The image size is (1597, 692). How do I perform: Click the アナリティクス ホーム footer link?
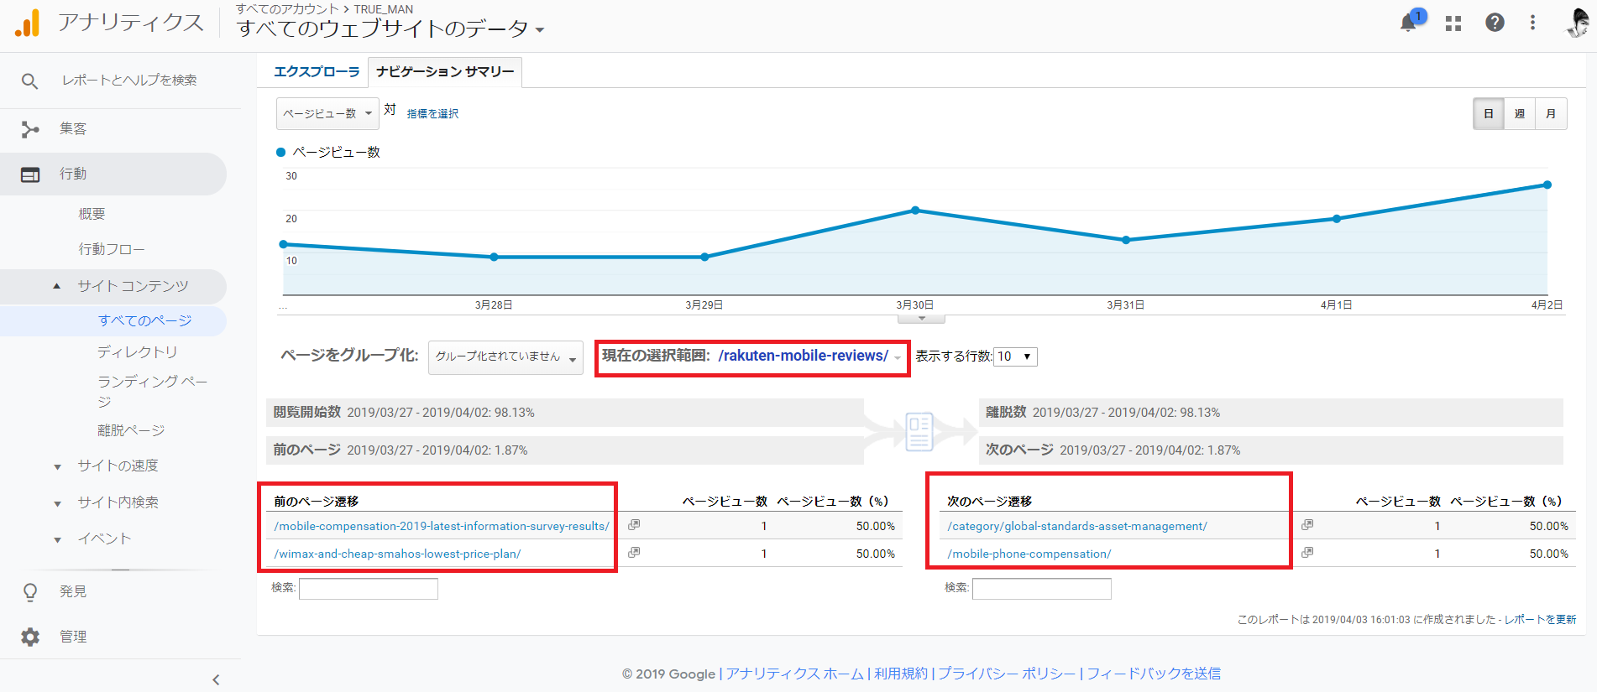794,674
